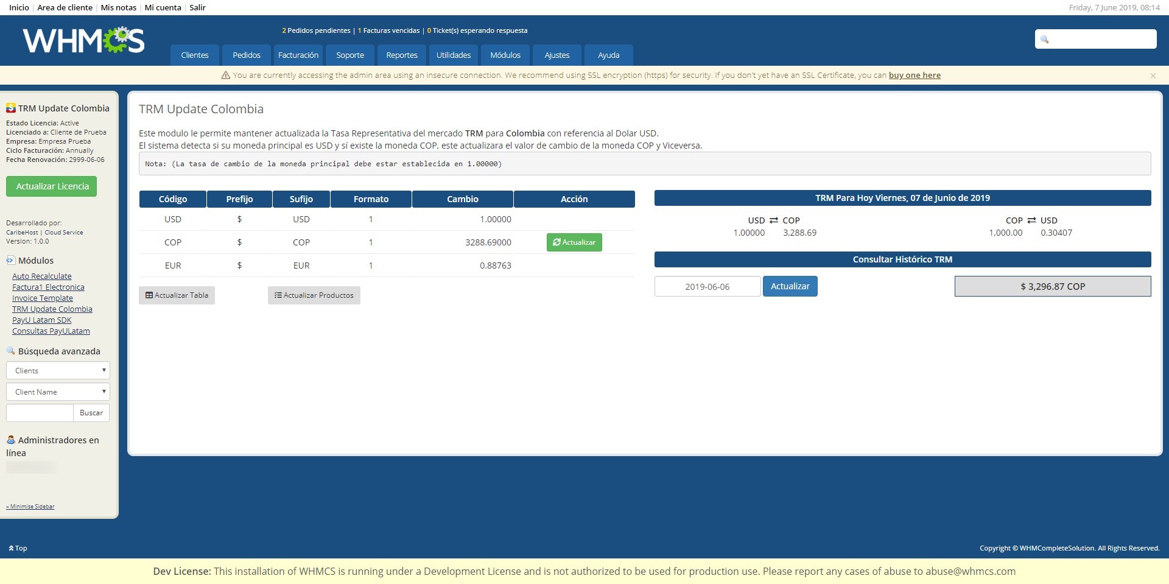Open the Pedidos menu
This screenshot has width=1169, height=584.
(247, 55)
